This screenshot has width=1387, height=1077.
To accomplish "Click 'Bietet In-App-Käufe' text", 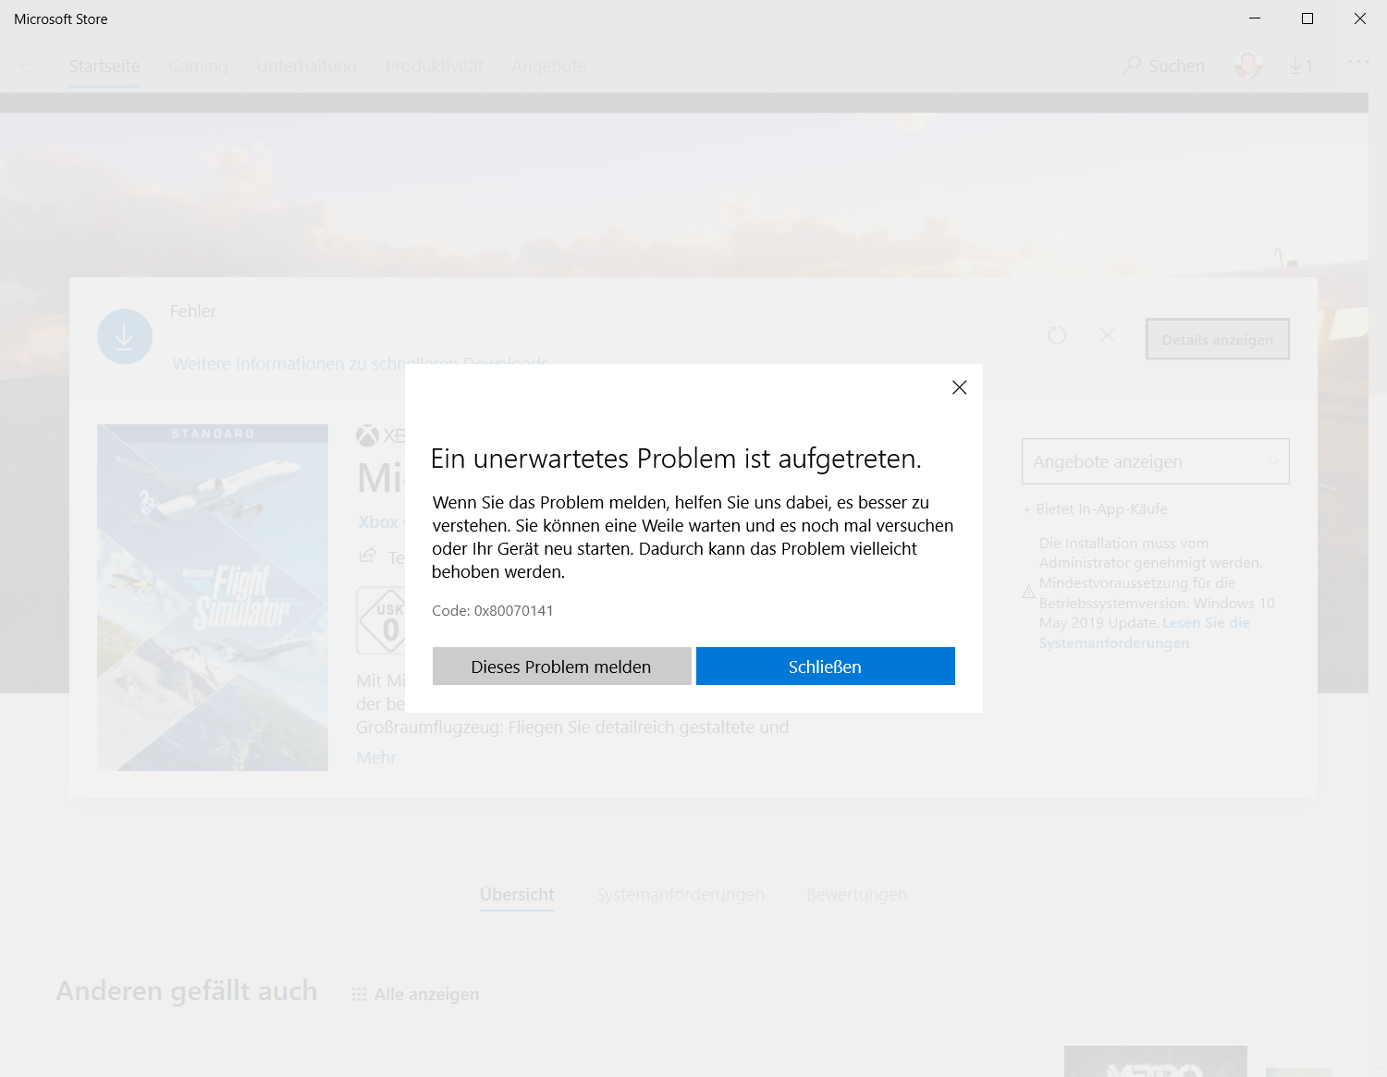I will (1101, 509).
